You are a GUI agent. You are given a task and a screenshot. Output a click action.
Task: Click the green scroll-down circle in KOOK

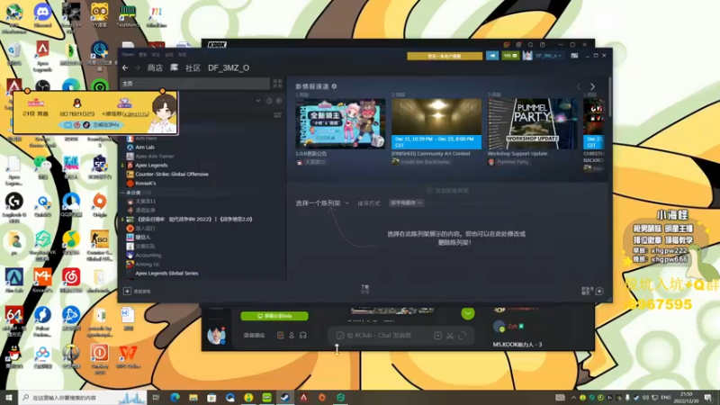467,313
